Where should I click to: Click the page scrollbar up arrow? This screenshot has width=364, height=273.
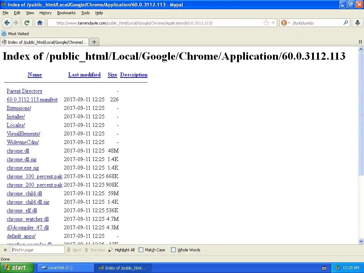361,49
